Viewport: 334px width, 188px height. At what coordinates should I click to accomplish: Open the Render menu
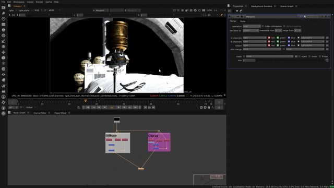[40, 2]
